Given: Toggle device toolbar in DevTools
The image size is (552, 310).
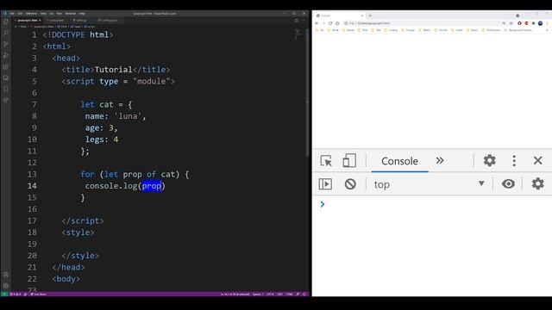Looking at the screenshot, I should [x=349, y=161].
